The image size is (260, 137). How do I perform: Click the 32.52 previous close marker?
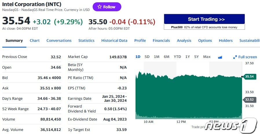(x=249, y=100)
